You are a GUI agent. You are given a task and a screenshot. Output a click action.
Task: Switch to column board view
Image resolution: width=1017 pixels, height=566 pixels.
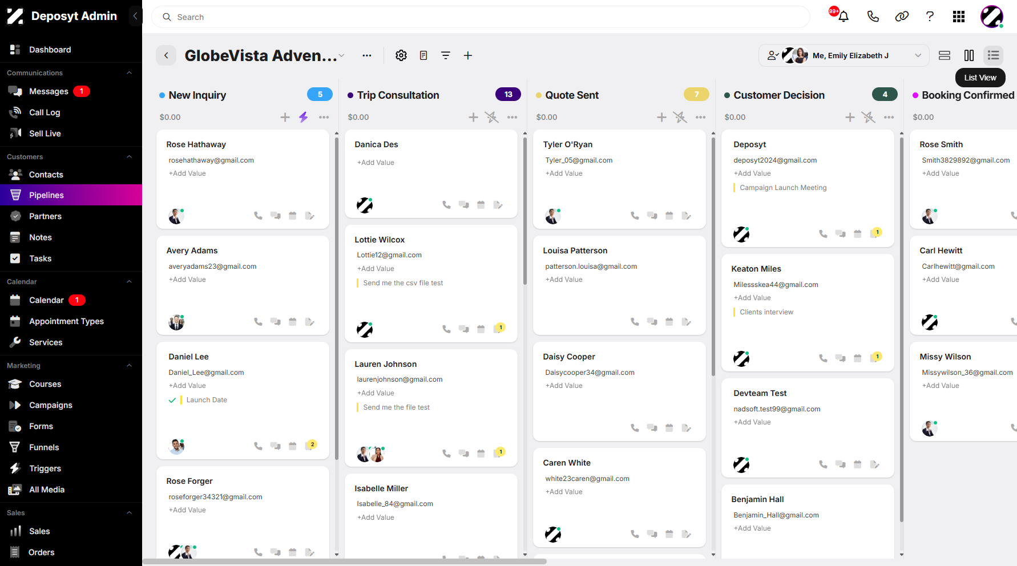point(969,55)
